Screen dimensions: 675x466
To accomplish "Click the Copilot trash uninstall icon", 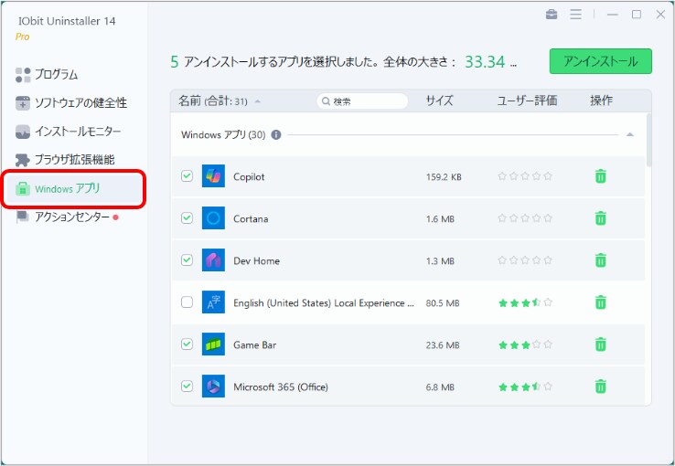I will (x=601, y=176).
